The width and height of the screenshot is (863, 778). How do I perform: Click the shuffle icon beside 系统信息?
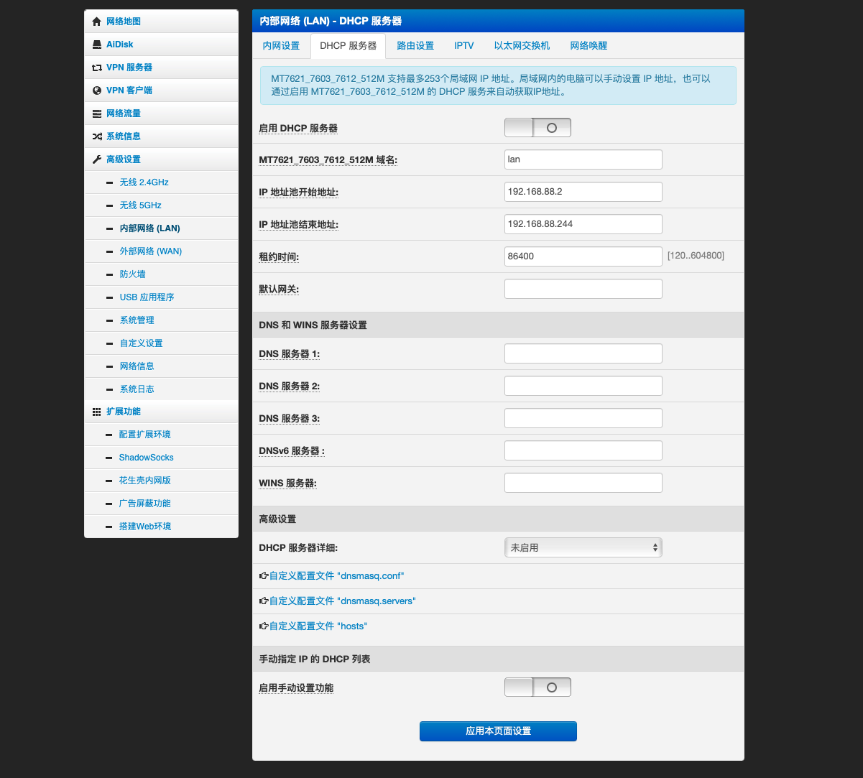click(x=97, y=136)
